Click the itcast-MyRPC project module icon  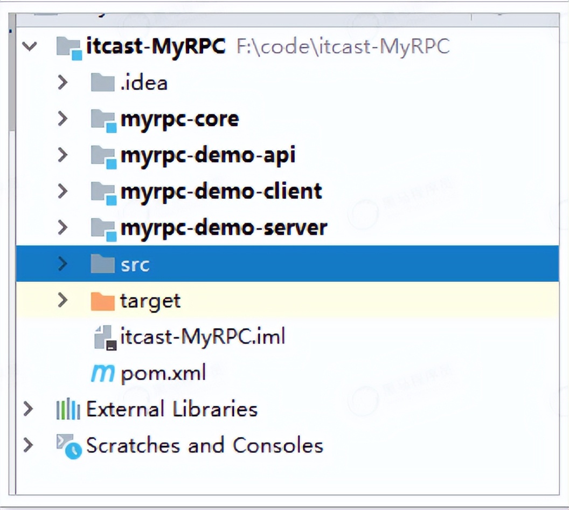click(69, 47)
